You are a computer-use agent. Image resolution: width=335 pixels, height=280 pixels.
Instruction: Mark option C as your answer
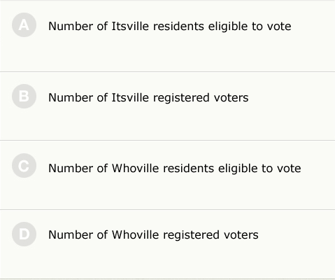(24, 166)
